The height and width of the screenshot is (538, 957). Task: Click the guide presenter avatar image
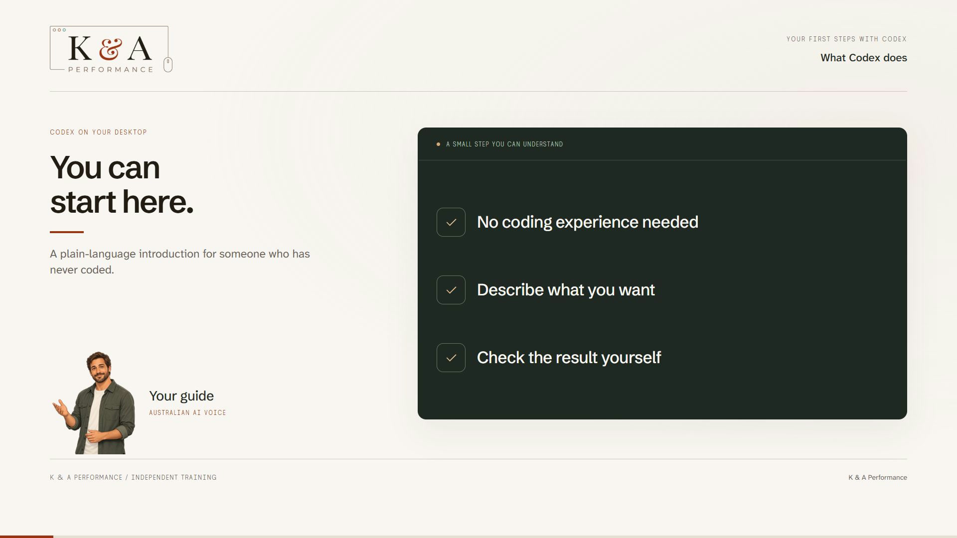click(94, 403)
